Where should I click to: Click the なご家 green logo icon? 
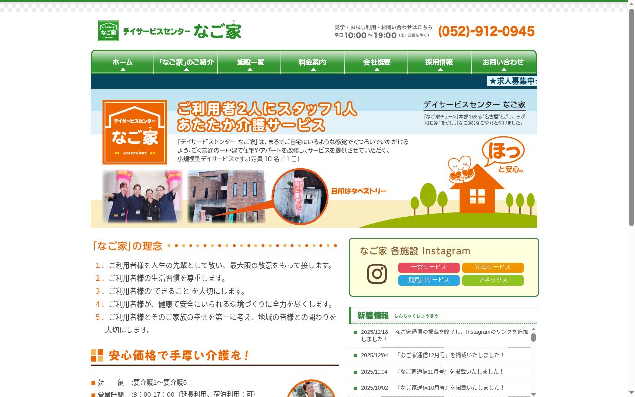(108, 31)
